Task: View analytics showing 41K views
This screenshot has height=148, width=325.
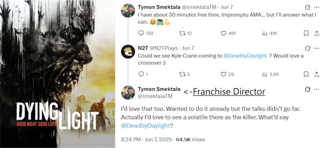Action: click(269, 33)
